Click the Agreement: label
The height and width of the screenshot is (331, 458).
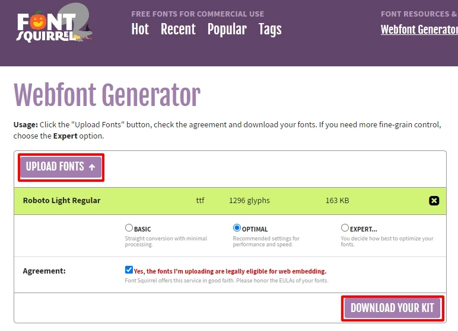[44, 271]
